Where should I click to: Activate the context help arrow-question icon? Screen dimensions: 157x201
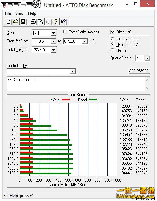(x=63, y=22)
